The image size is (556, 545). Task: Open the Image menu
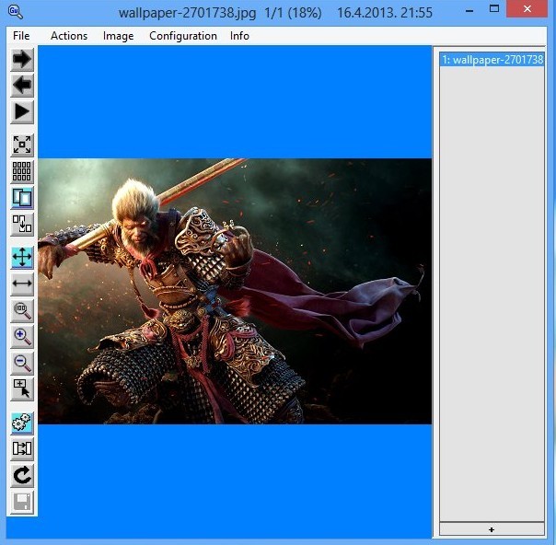(x=118, y=36)
